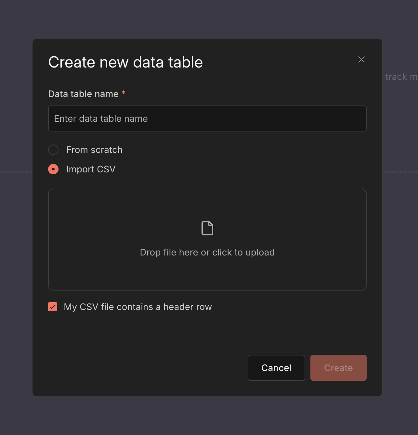Click the 'Import CSV' option label

(x=91, y=169)
